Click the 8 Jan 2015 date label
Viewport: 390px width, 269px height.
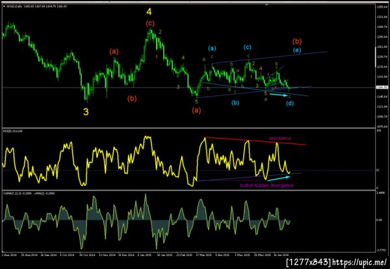pos(145,255)
